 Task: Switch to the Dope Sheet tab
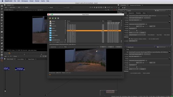click(x=31, y=59)
